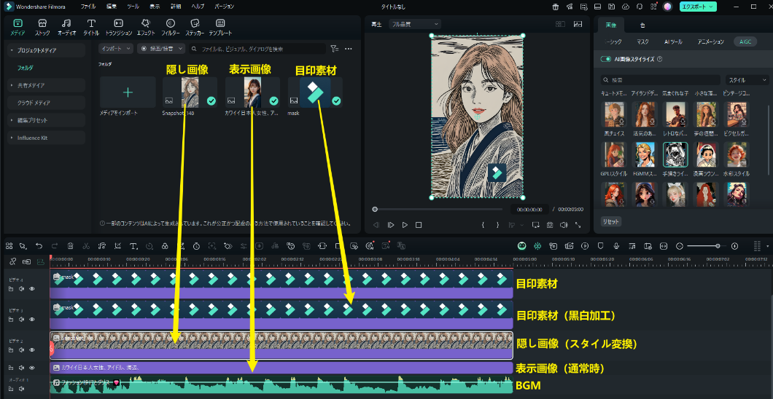Click the filter icon beside media search
Image resolution: width=773 pixels, height=399 pixels.
pos(335,49)
